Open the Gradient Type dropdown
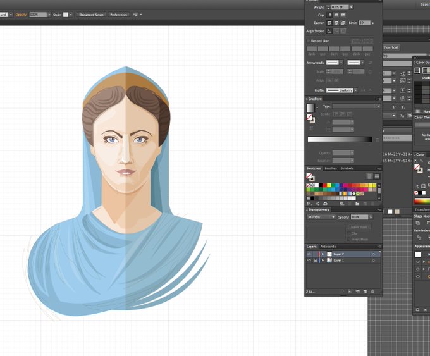The image size is (430, 356). 357,106
